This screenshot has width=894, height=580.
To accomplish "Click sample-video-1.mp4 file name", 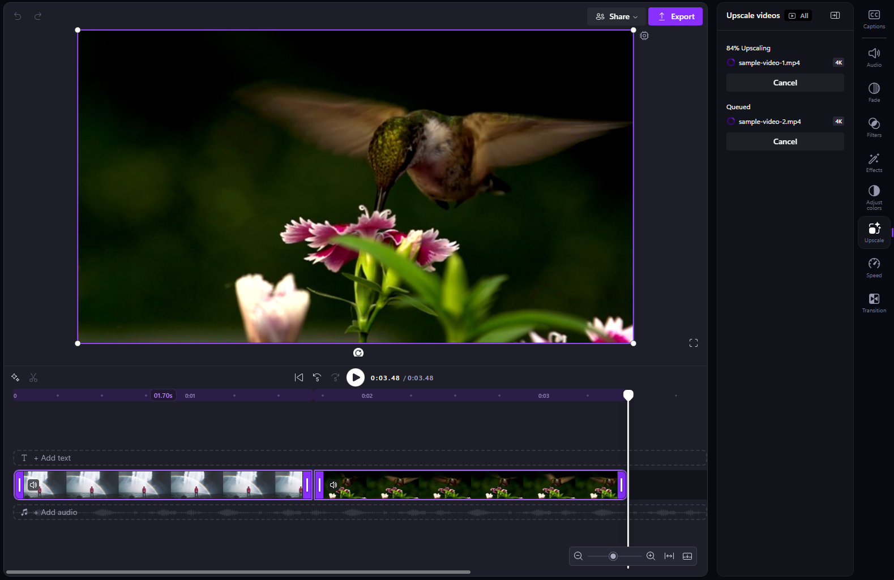I will [x=769, y=63].
